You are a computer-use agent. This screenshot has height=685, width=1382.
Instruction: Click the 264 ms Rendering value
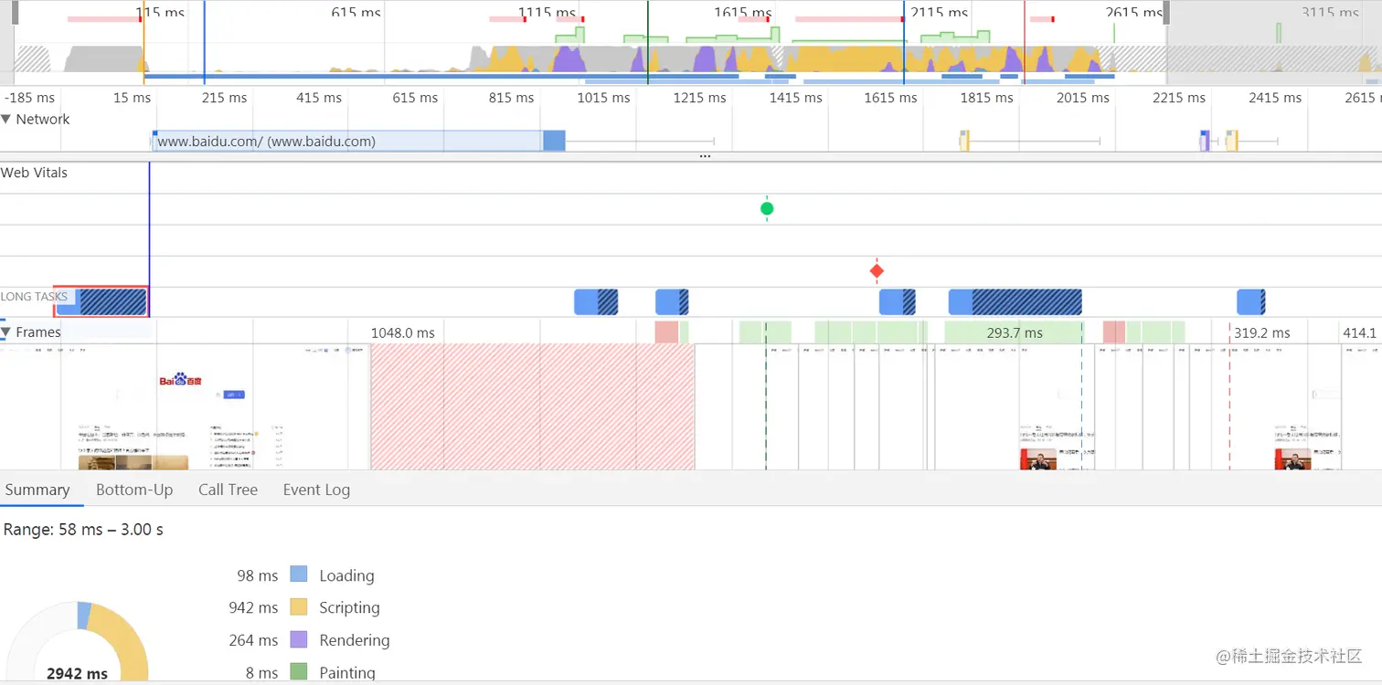click(x=253, y=640)
